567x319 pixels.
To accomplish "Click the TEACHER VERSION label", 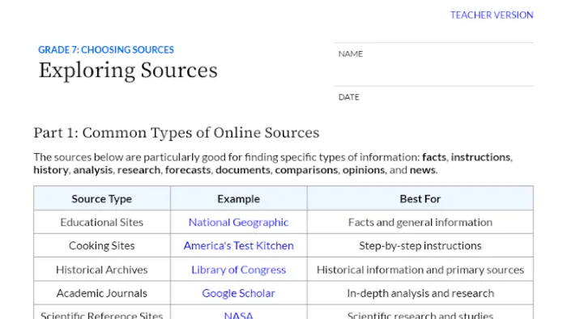I will click(x=492, y=15).
